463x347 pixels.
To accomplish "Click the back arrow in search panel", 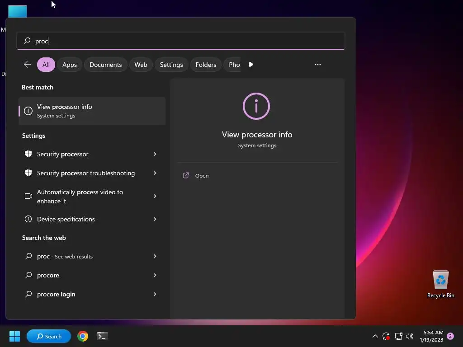I will coord(28,65).
